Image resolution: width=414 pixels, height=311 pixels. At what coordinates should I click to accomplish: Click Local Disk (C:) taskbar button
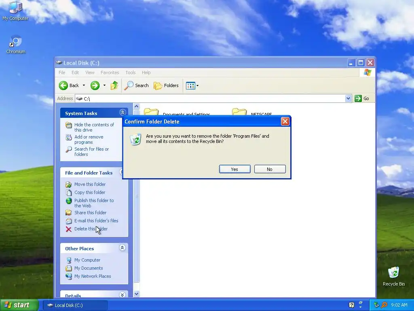point(75,305)
